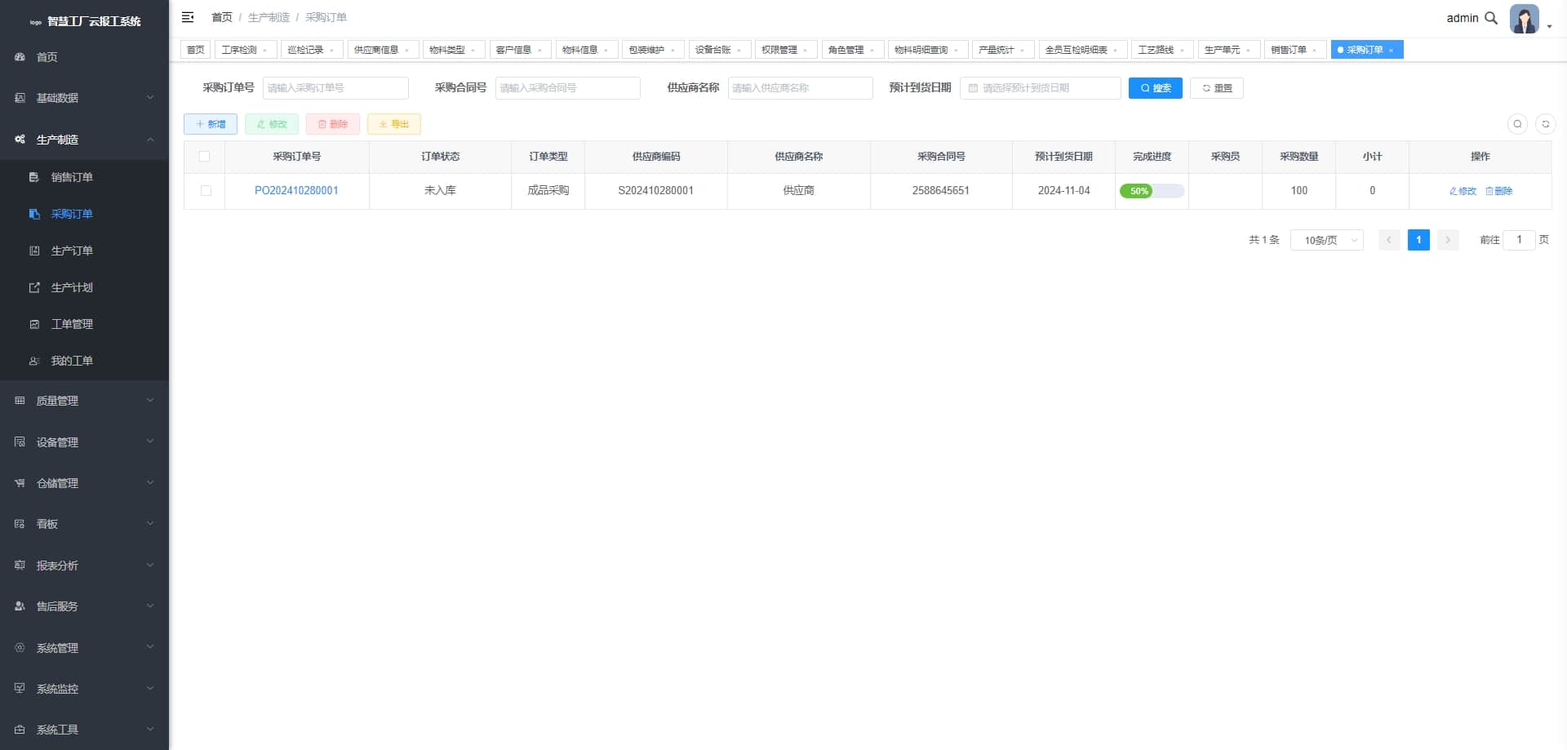Close the 销售订单 tab
This screenshot has height=750, width=1567.
click(x=1315, y=51)
